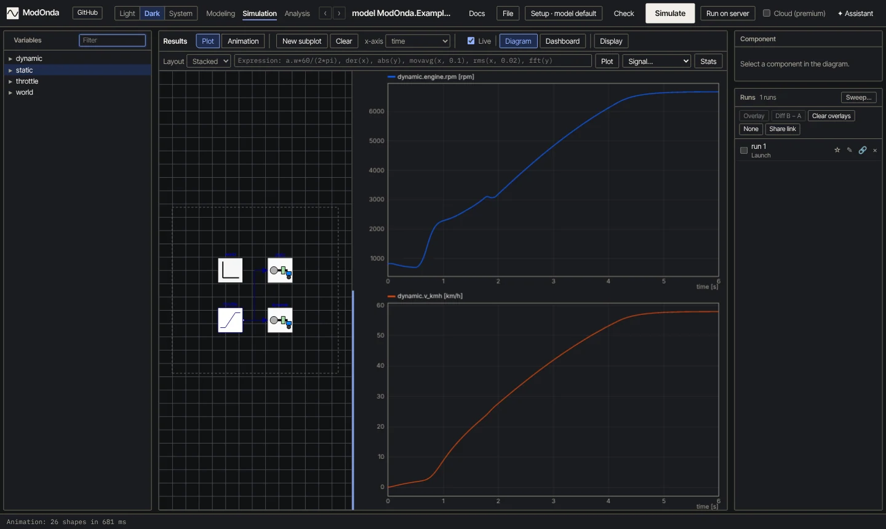Select the step source block in diagram
The width and height of the screenshot is (886, 529).
coord(230,270)
